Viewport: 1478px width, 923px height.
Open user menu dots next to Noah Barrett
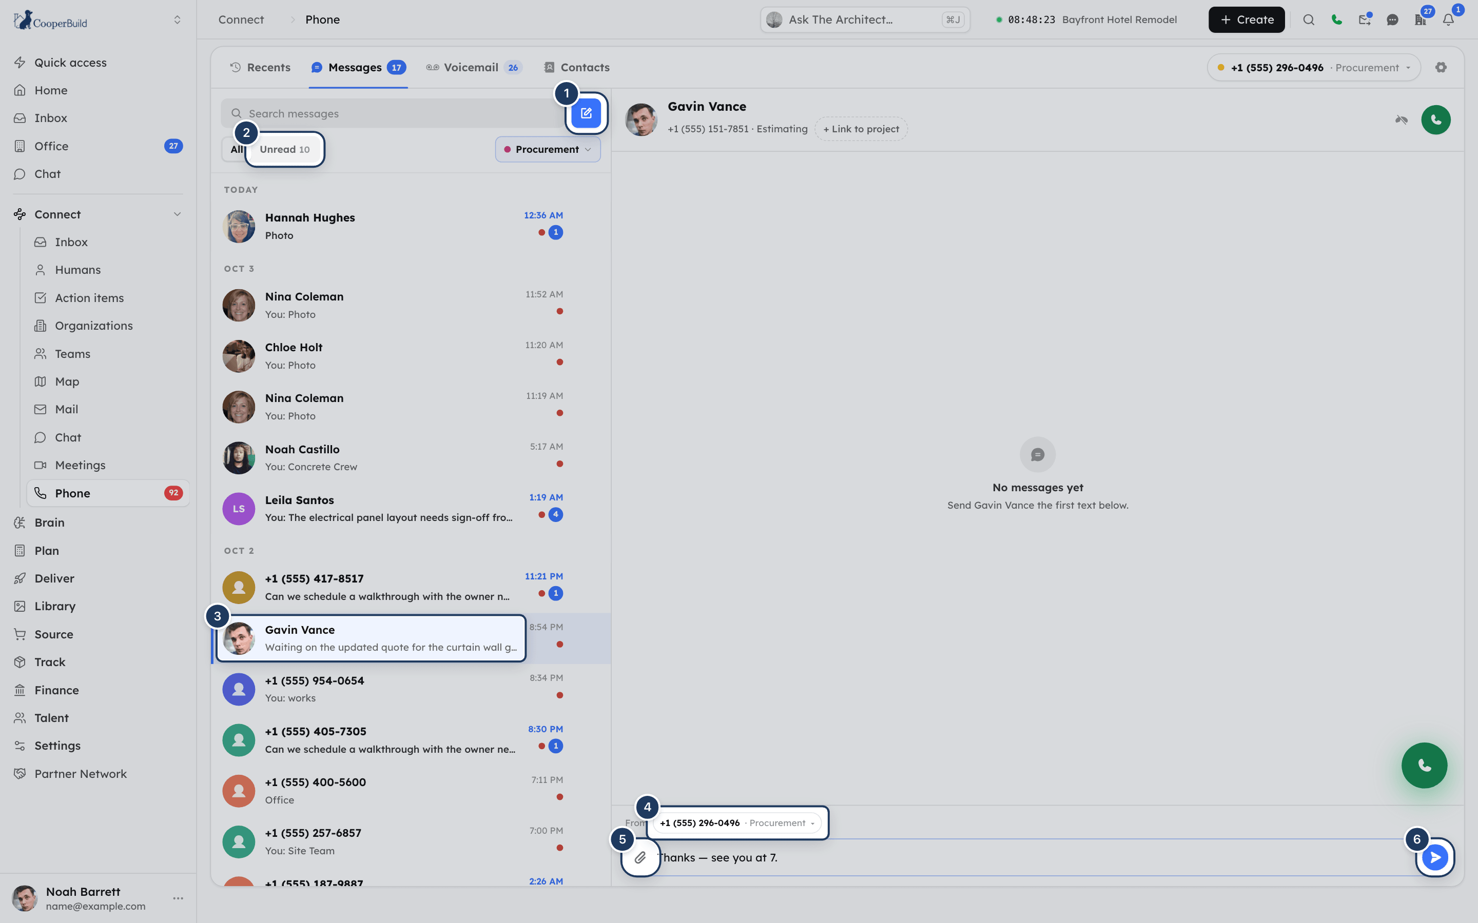(178, 898)
